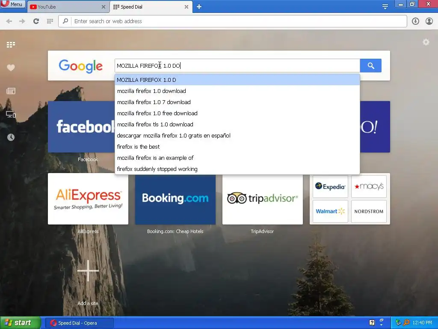The height and width of the screenshot is (329, 438).
Task: Click the 'AliExpress' tile label
Action: 88,231
